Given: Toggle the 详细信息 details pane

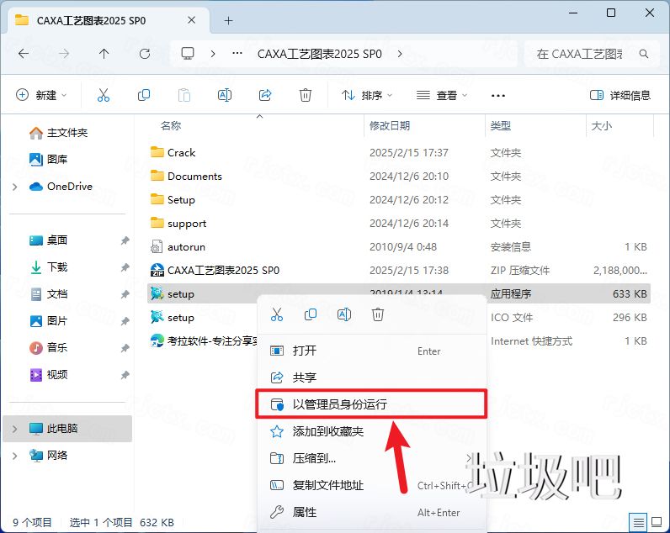Looking at the screenshot, I should pyautogui.click(x=620, y=95).
